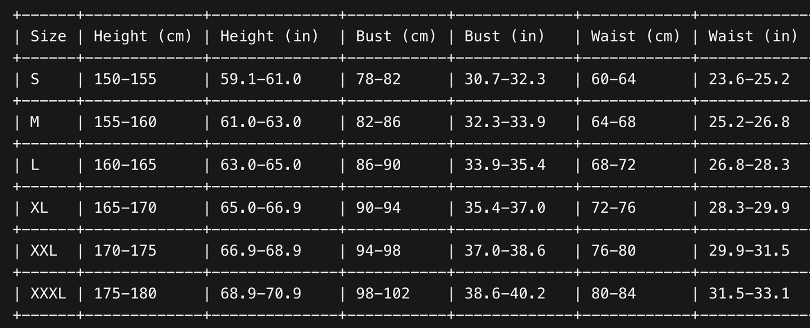Click the XL size row label
The height and width of the screenshot is (328, 810).
coord(39,208)
